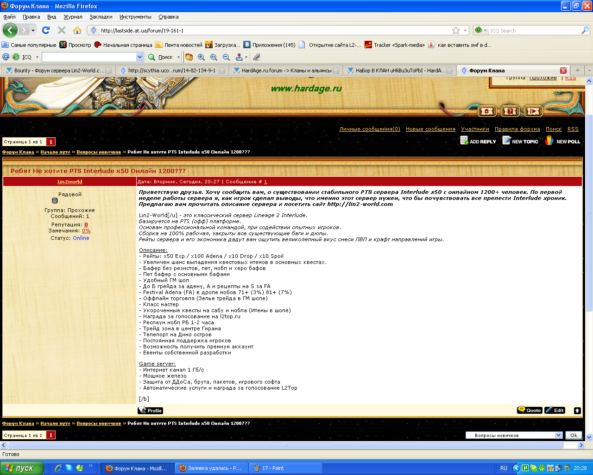Switch to the scythia.uco tab
This screenshot has height=475, width=593.
(171, 71)
